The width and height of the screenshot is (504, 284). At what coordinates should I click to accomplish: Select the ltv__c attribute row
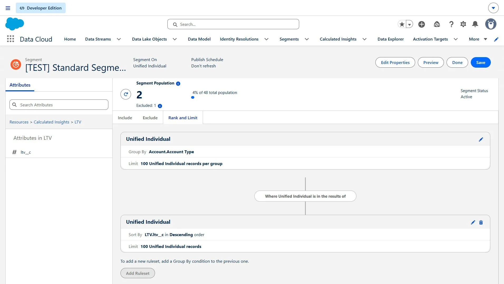click(59, 152)
